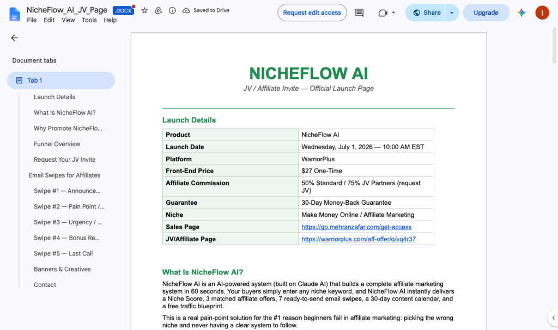Screen dimensions: 558x330
Task: Open the Tools menu
Action: pyautogui.click(x=89, y=20)
